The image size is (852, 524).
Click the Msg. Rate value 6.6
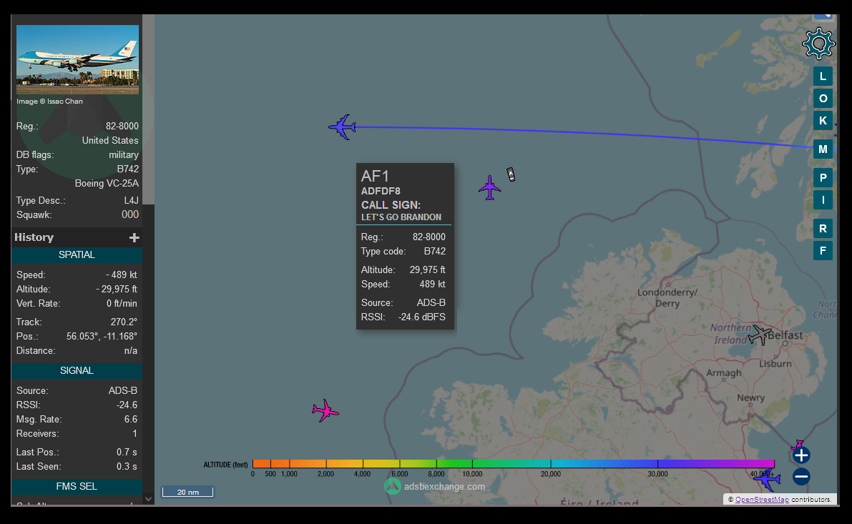(130, 419)
